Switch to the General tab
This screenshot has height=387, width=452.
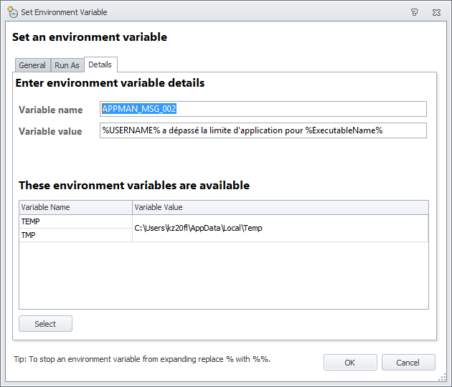[x=32, y=65]
